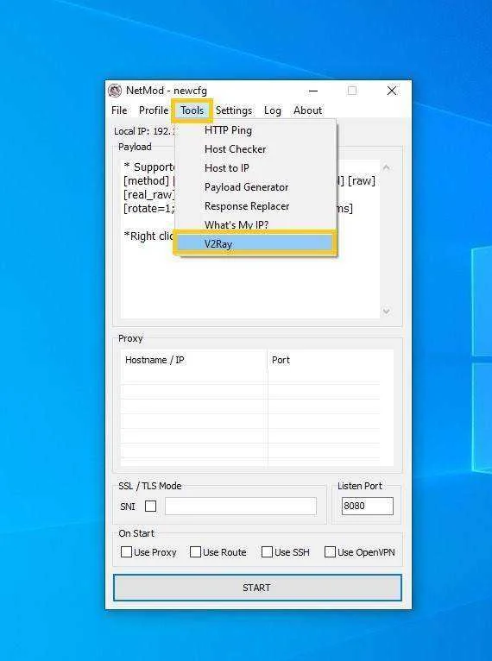Open the Log menu
492x661 pixels.
tap(273, 110)
